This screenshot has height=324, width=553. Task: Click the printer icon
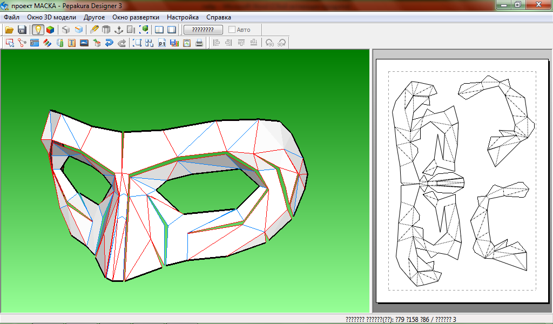pos(199,43)
